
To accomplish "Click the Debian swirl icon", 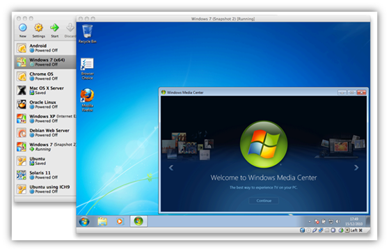I will [22, 133].
